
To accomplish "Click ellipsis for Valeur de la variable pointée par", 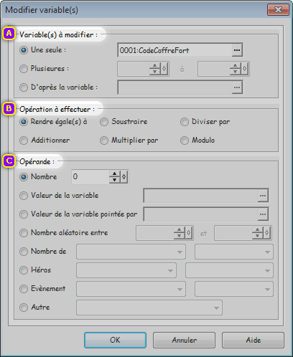I will tap(263, 214).
